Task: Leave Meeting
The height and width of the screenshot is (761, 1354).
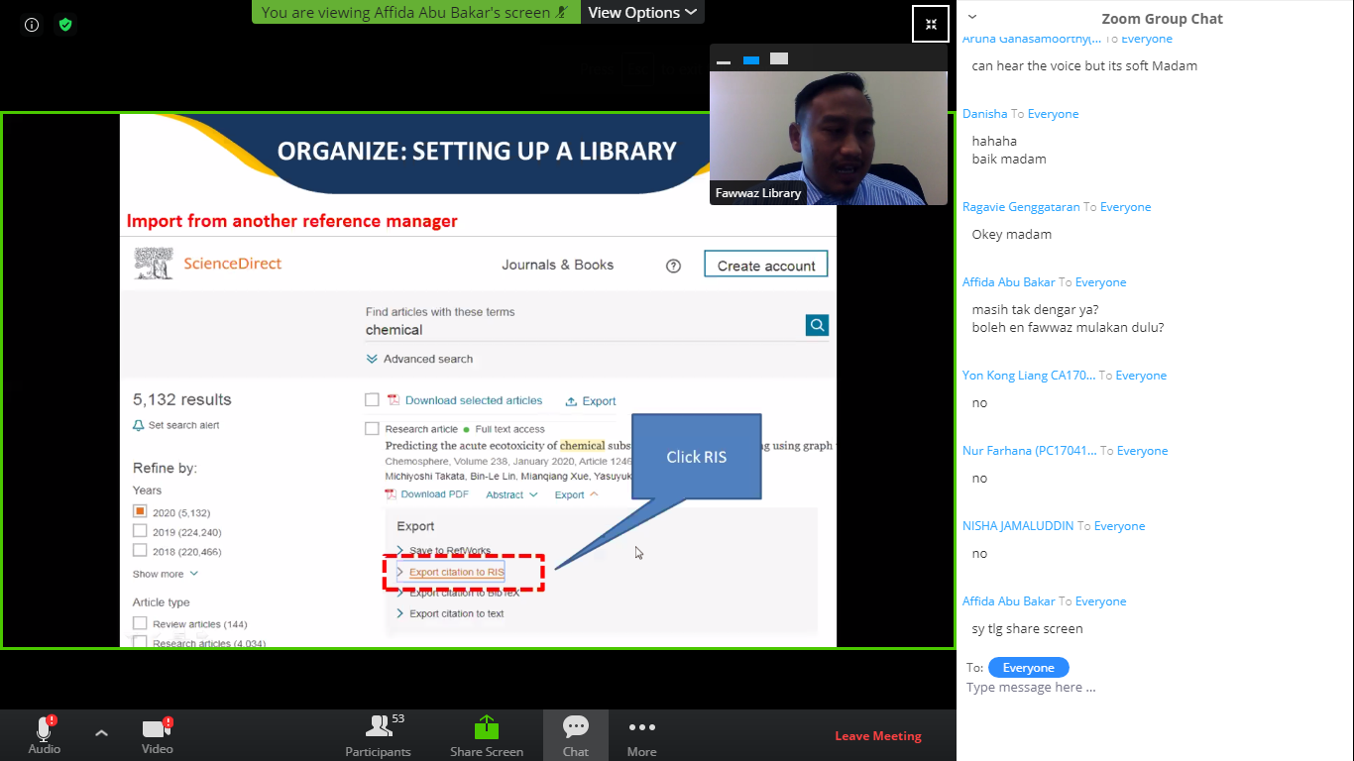Action: click(878, 736)
